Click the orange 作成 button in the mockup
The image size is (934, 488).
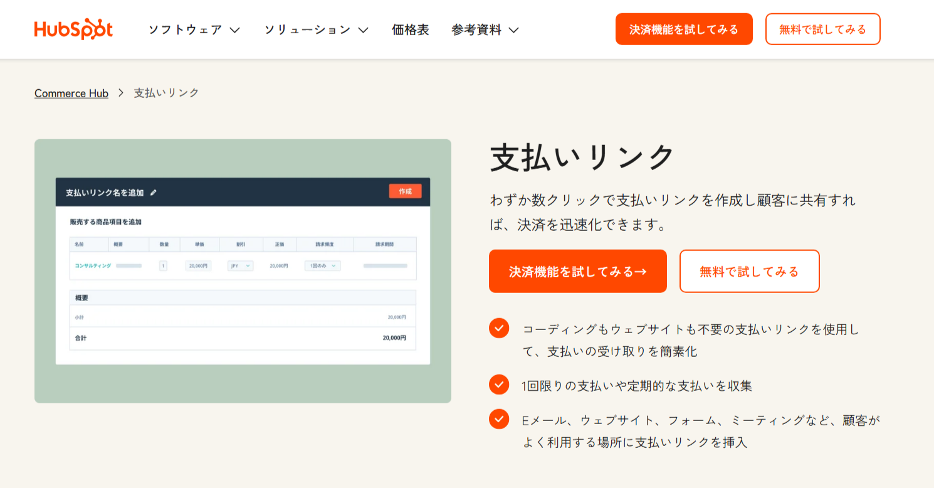coord(405,191)
